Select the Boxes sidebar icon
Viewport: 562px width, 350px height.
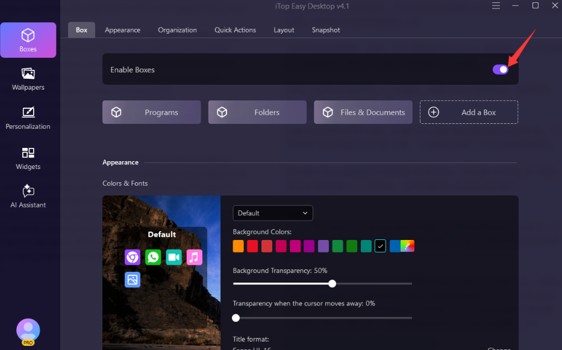click(x=28, y=40)
